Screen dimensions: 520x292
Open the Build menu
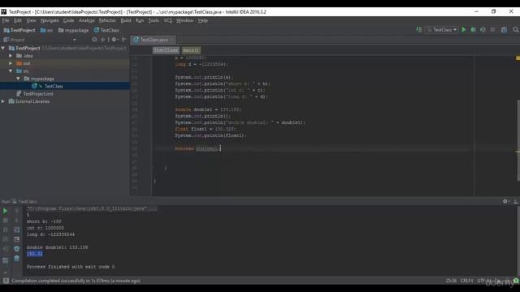(x=126, y=20)
